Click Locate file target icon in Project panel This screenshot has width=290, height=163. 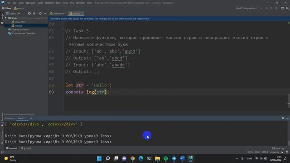pyautogui.click(x=29, y=14)
